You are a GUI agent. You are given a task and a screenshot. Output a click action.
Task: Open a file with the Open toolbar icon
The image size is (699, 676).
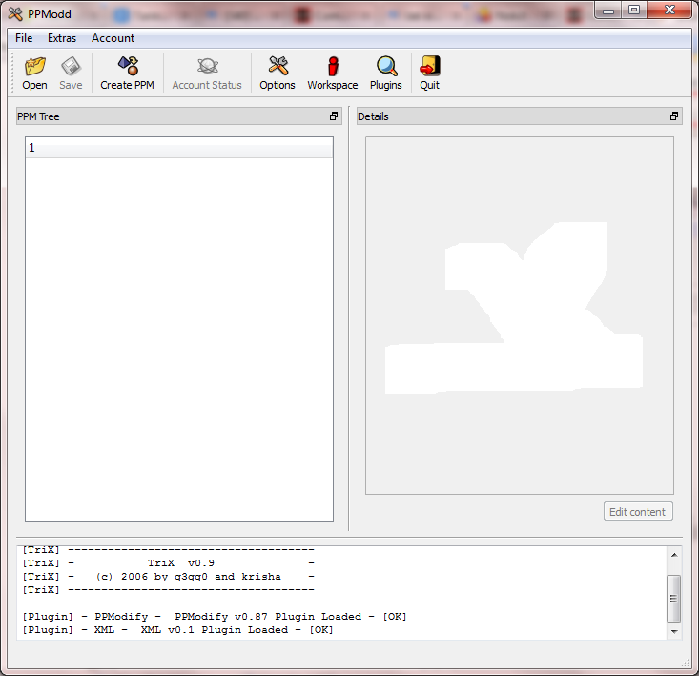tap(34, 74)
